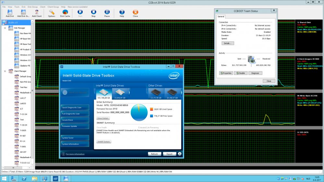324x182 pixels.
Task: Show next Other Drives arrow
Action: [182, 93]
